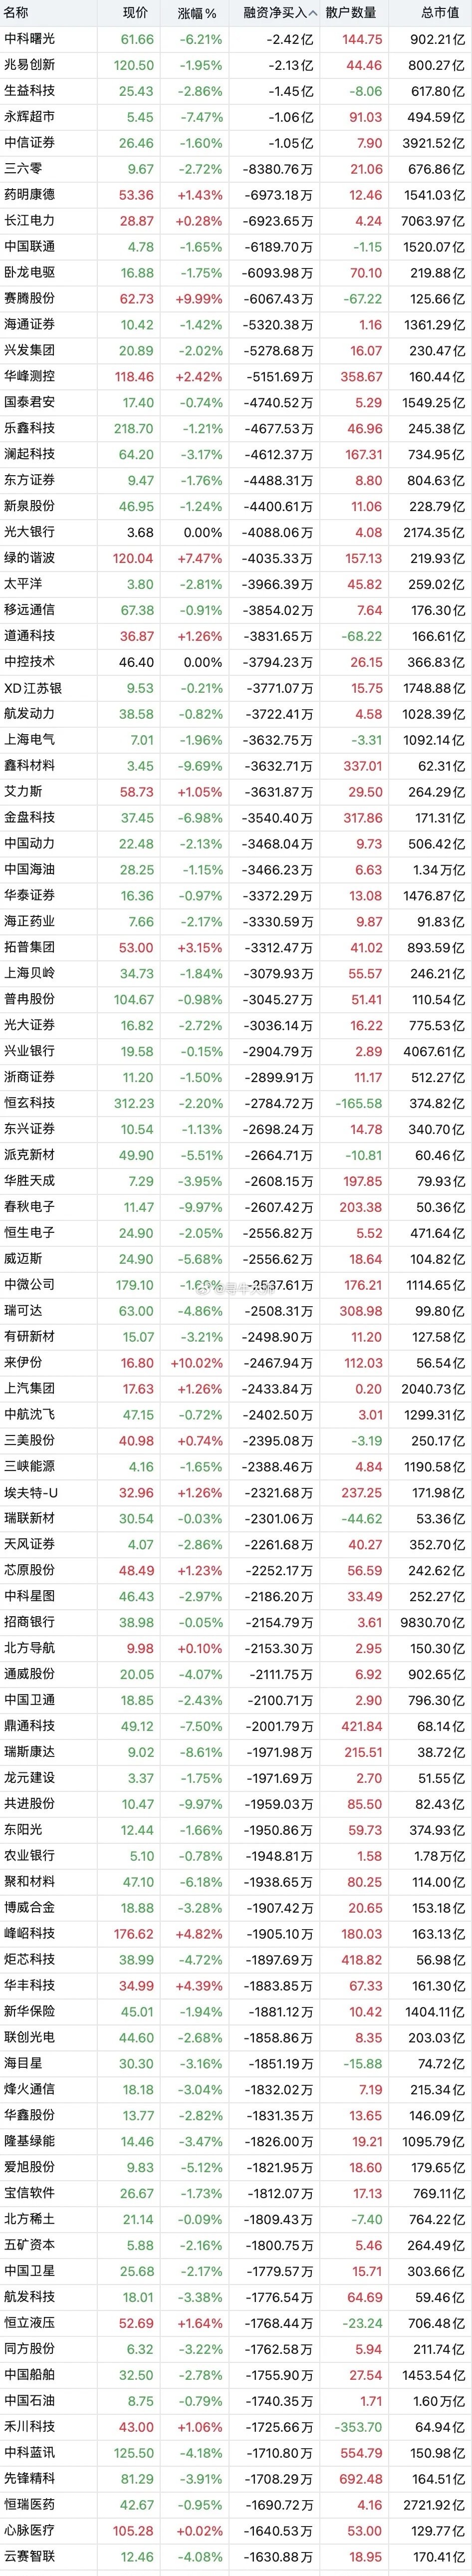472x2576 pixels.
Task: Open the 澜起科技 row
Action: pyautogui.click(x=236, y=455)
